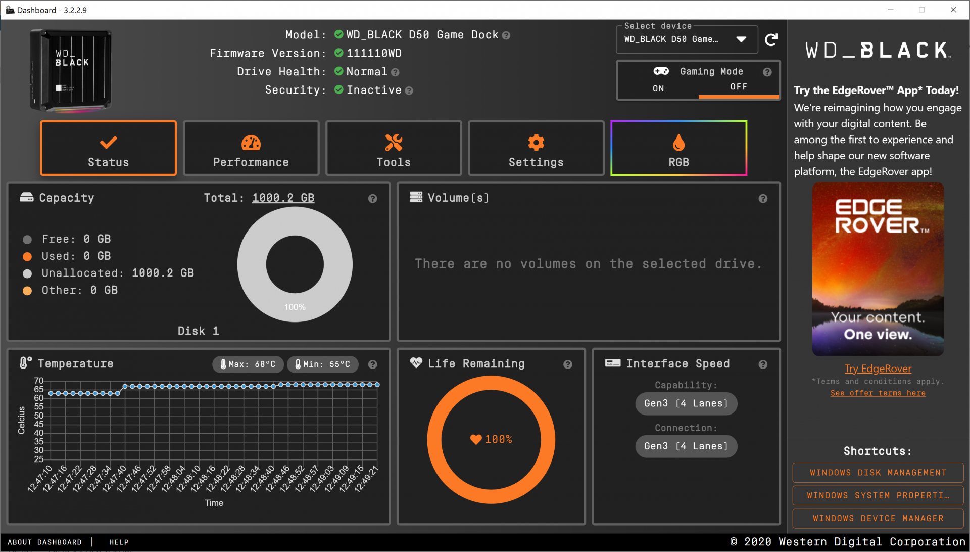970x552 pixels.
Task: Click the refresh device list icon
Action: [x=771, y=39]
